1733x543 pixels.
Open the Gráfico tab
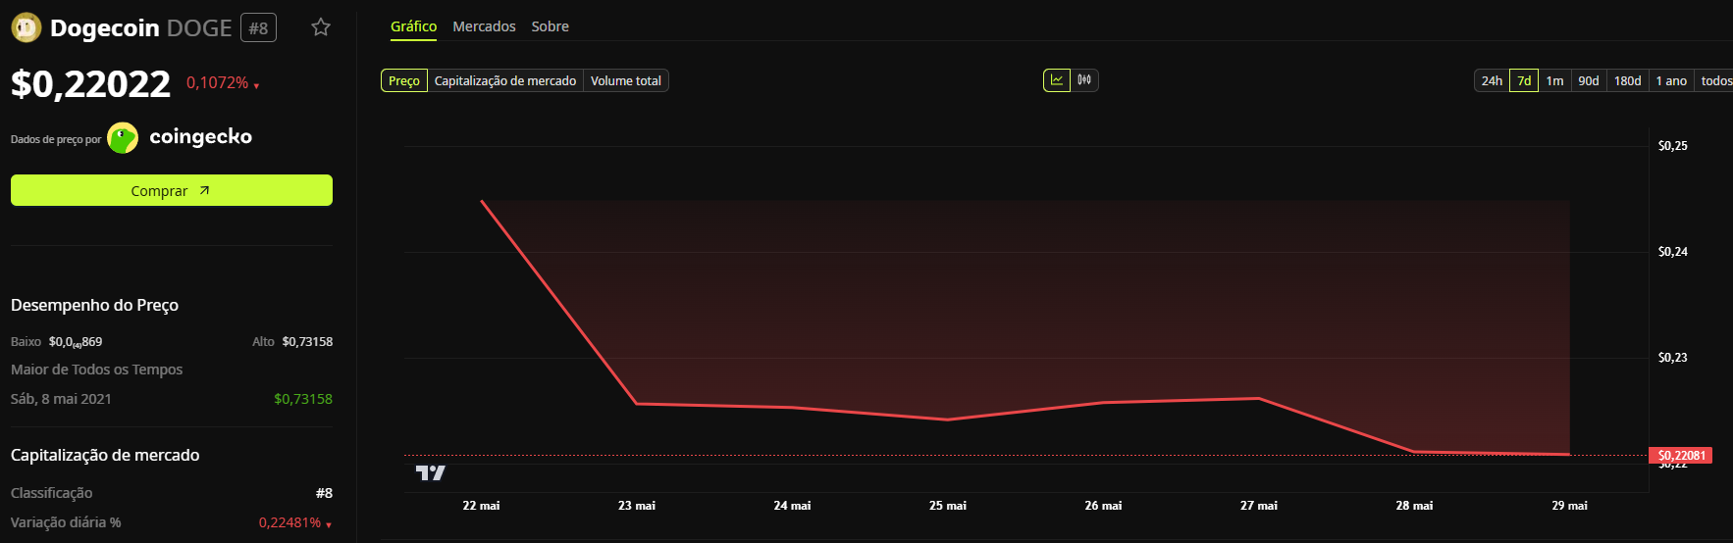(413, 26)
